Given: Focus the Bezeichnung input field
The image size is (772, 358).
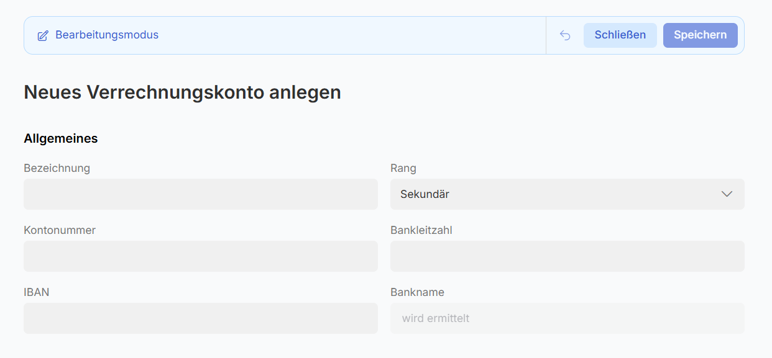Looking at the screenshot, I should 200,194.
